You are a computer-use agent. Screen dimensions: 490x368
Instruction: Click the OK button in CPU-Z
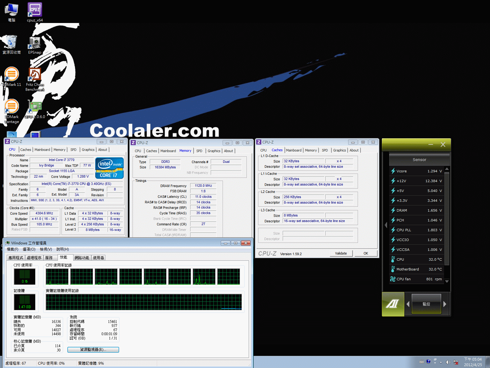click(x=366, y=253)
